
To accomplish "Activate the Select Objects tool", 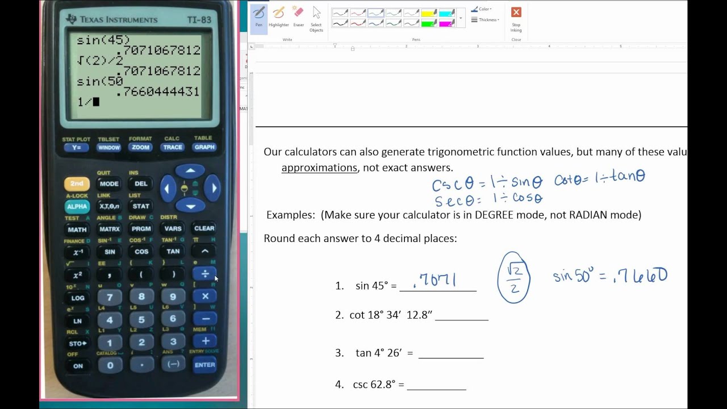I will (316, 18).
